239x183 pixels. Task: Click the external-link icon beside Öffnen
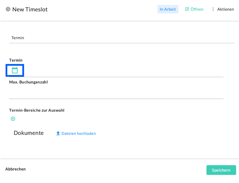(187, 9)
